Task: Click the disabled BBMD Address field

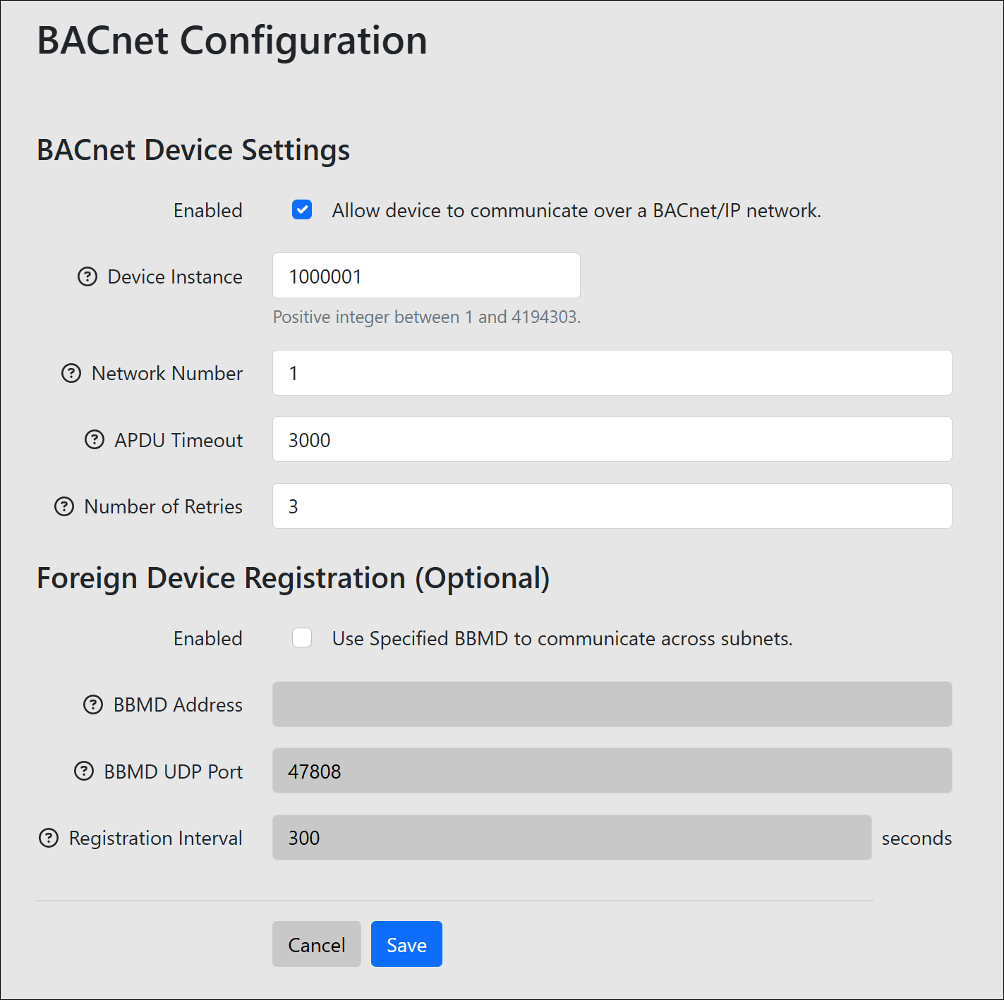Action: pos(612,705)
